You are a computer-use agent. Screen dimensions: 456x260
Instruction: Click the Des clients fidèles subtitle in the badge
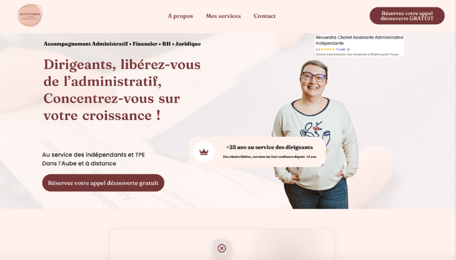pos(270,157)
